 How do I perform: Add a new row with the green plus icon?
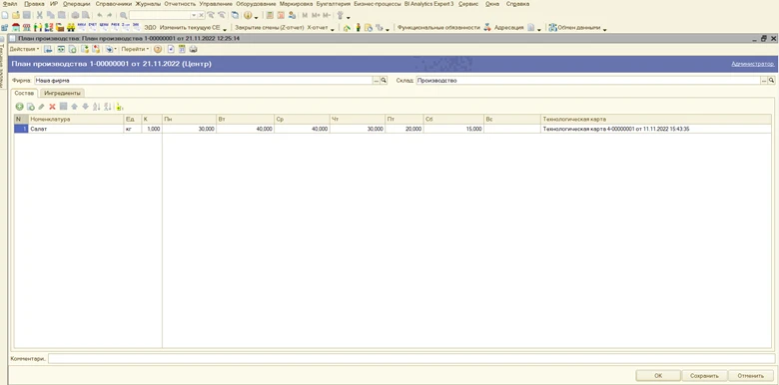tap(19, 106)
